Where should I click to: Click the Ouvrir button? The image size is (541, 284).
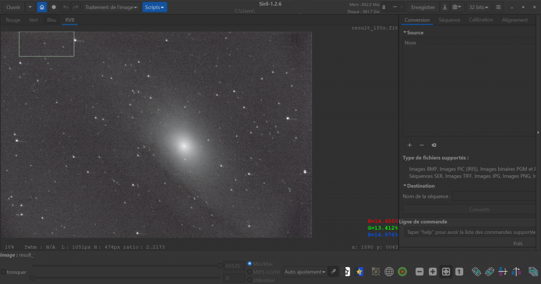[x=13, y=7]
